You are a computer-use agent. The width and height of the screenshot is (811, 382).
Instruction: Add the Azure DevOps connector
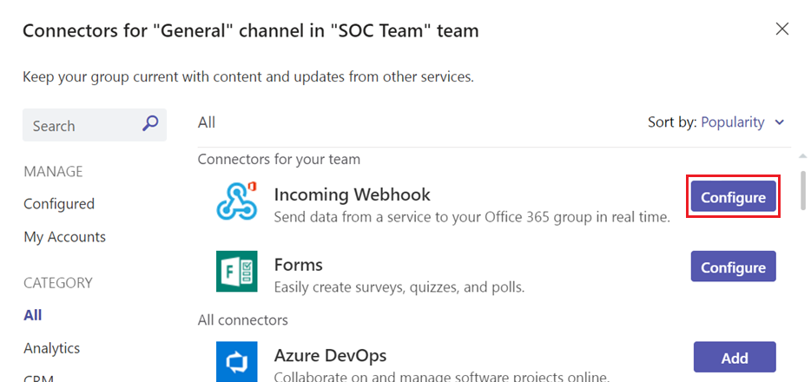735,357
